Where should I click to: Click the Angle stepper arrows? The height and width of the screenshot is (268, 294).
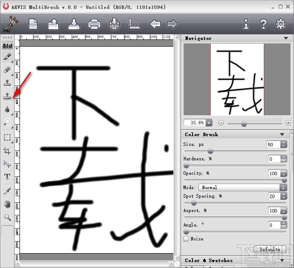[x=283, y=225]
